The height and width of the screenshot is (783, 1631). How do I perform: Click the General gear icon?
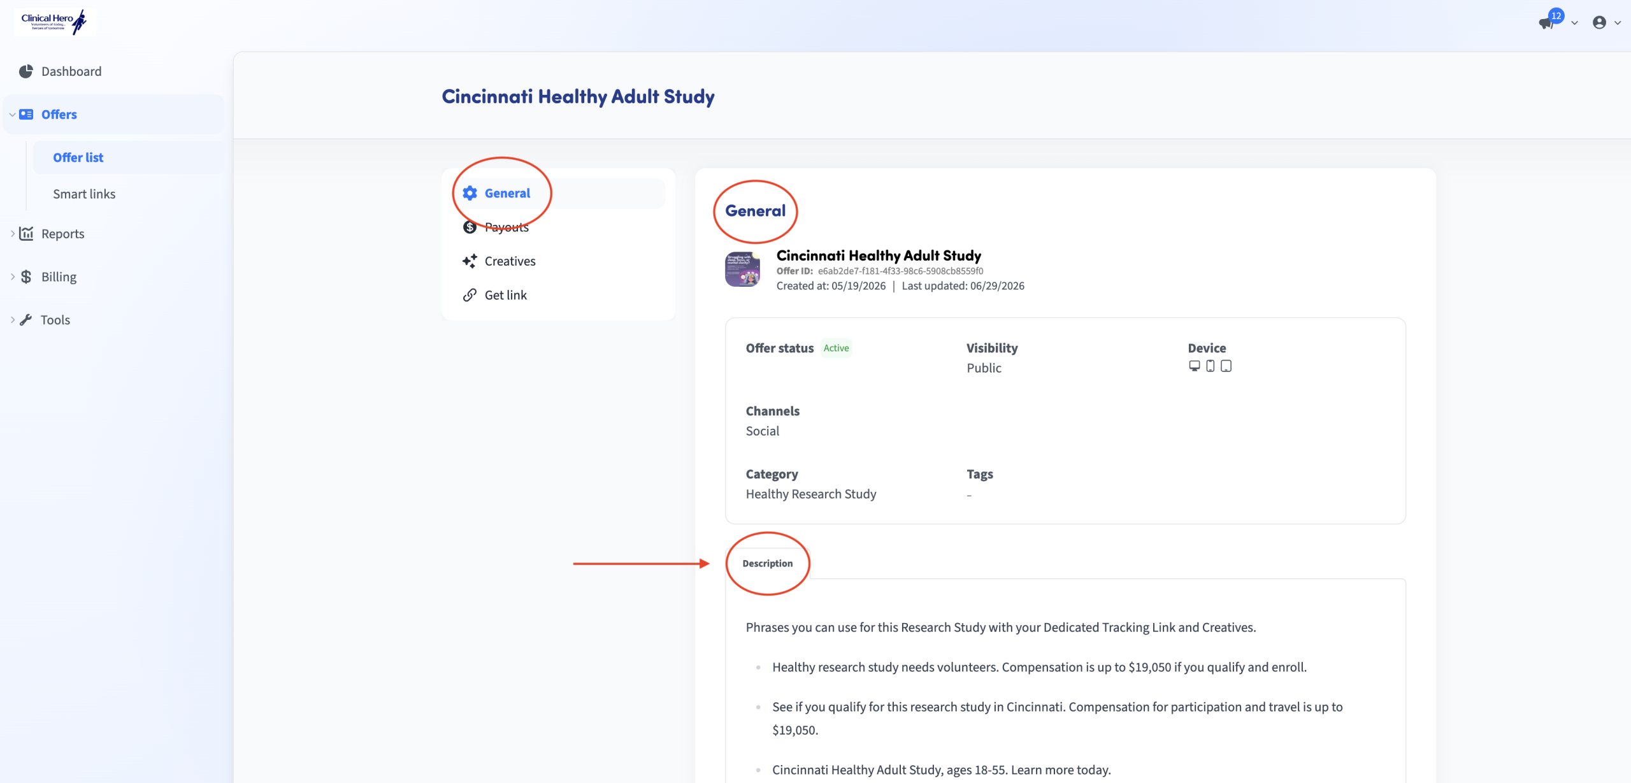click(470, 193)
